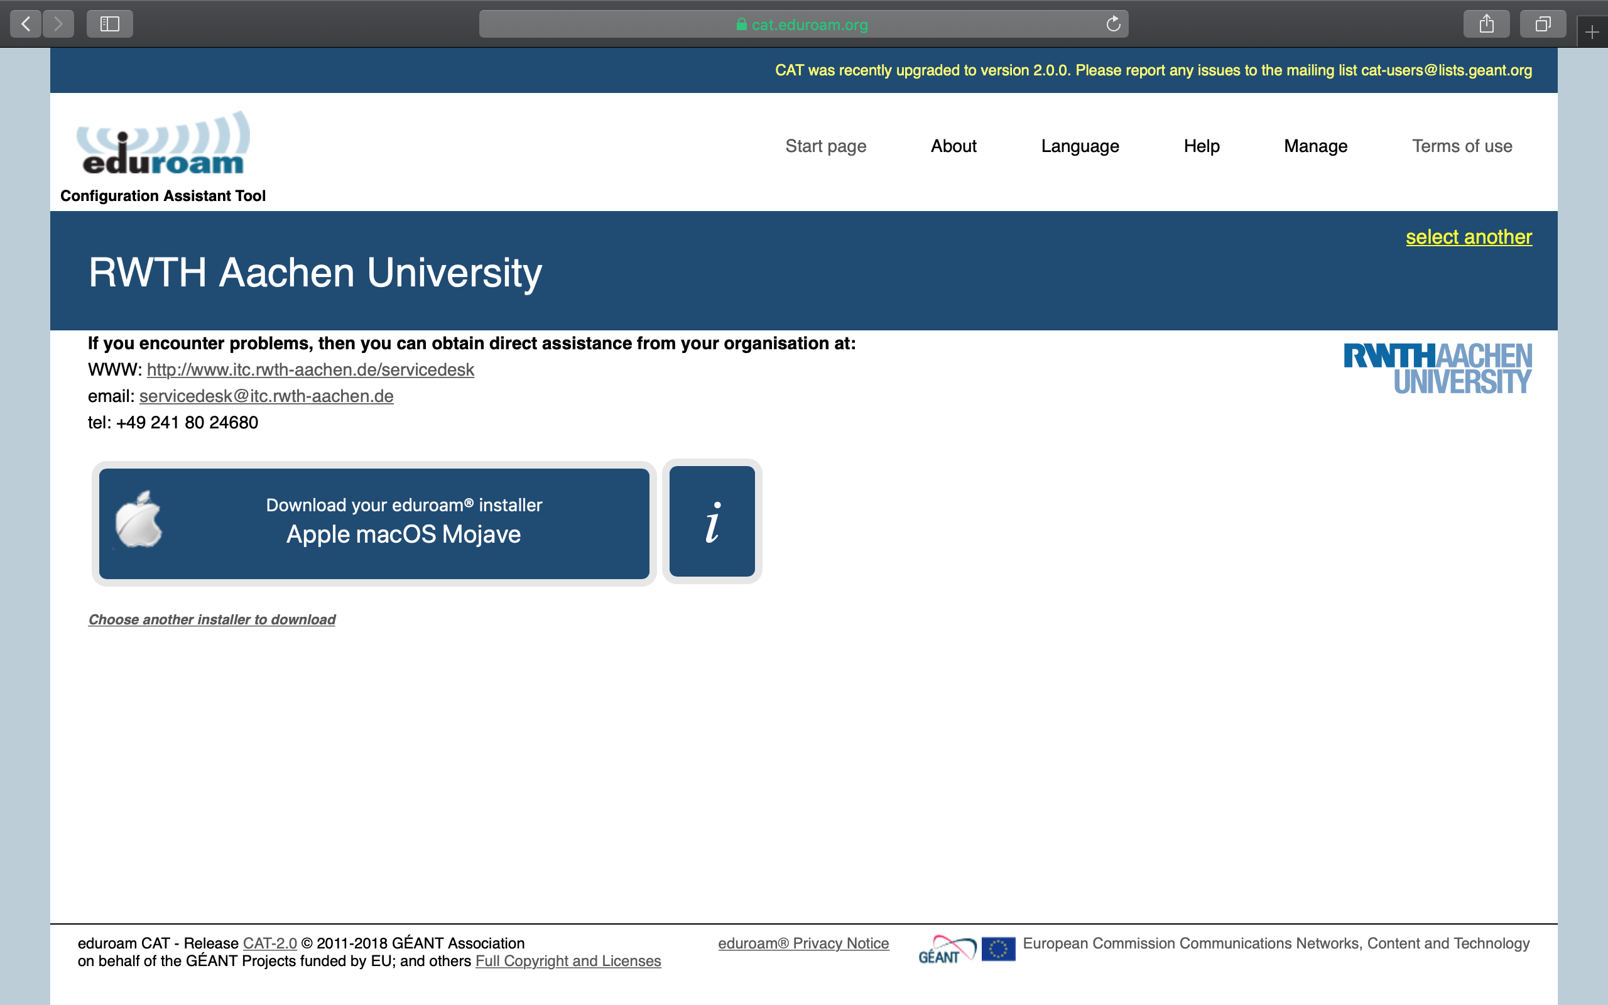Click the servicedesk website link
Image resolution: width=1608 pixels, height=1005 pixels.
[312, 369]
